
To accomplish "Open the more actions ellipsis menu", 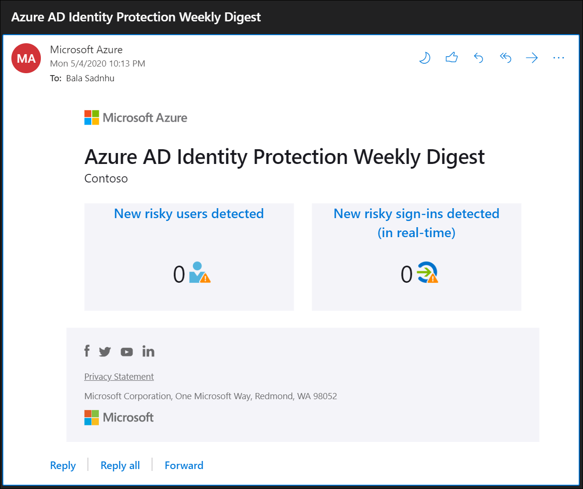I will coord(558,58).
